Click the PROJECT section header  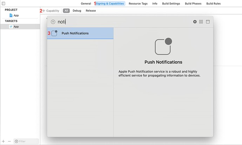pos(11,10)
